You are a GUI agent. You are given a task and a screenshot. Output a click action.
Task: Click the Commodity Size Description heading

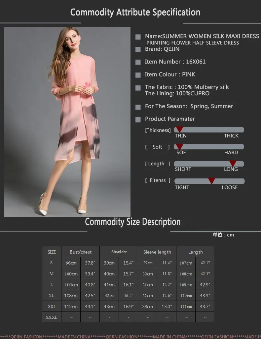tap(133, 222)
